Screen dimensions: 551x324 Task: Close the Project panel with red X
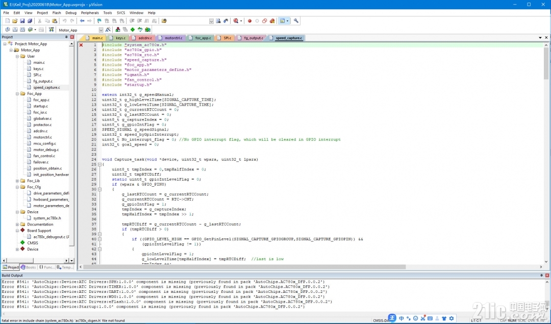click(72, 37)
